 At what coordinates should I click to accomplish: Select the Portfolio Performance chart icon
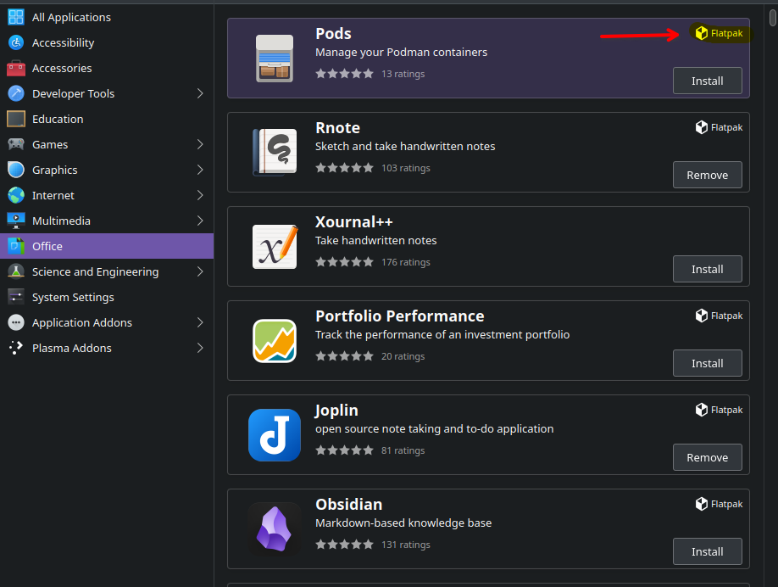coord(275,341)
